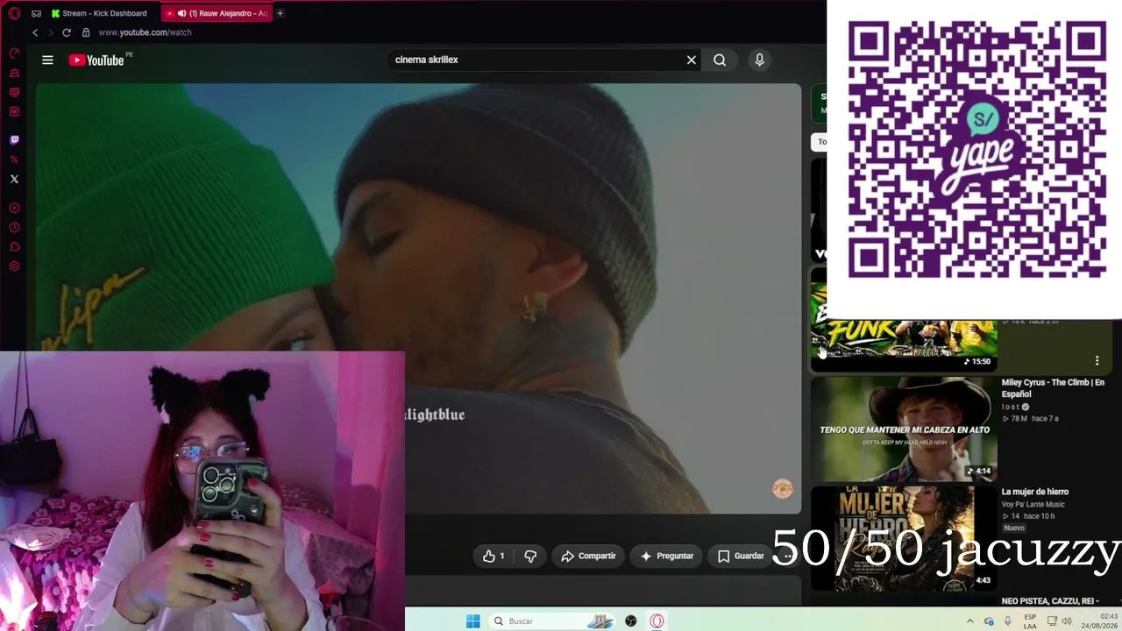Like the video with thumbs up

(x=494, y=556)
